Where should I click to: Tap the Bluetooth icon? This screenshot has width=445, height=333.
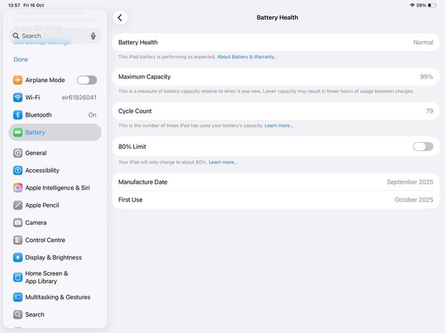(x=18, y=115)
